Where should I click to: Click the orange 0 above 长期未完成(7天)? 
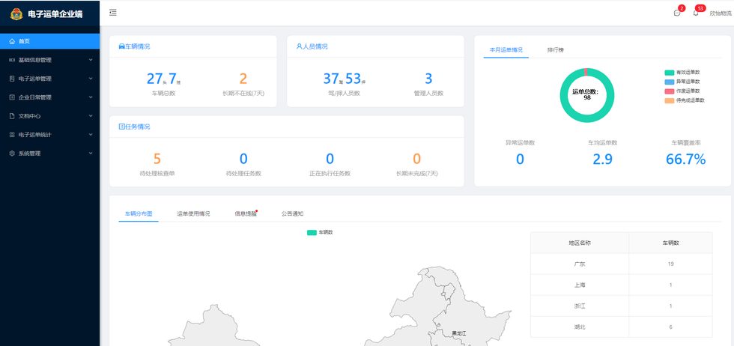point(416,159)
